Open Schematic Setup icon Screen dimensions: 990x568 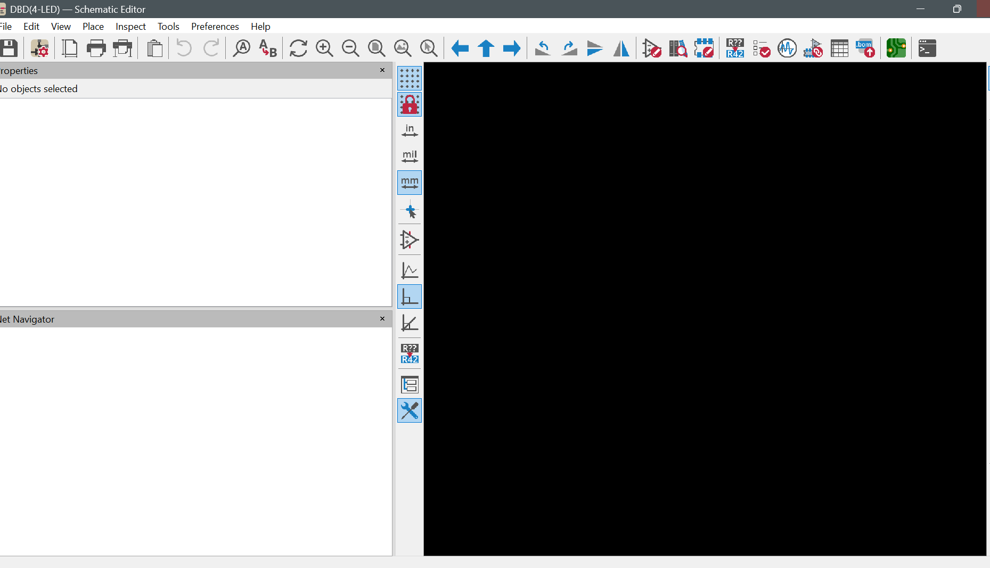pos(40,48)
